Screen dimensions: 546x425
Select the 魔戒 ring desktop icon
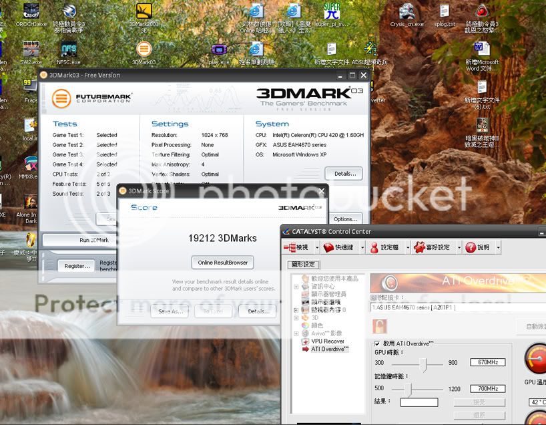[x=30, y=240]
